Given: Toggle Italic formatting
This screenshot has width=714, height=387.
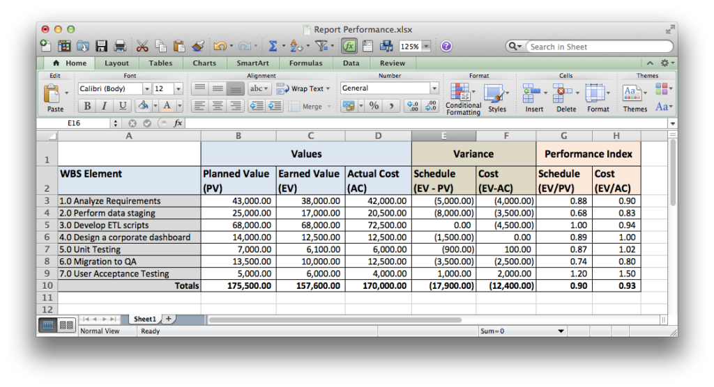Looking at the screenshot, I should coord(105,106).
